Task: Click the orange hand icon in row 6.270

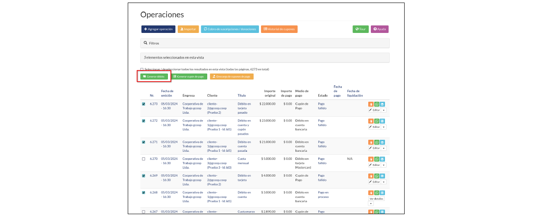Action: [x=371, y=159]
